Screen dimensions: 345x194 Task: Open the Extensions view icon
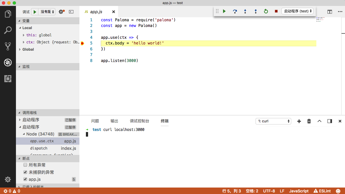point(8,79)
